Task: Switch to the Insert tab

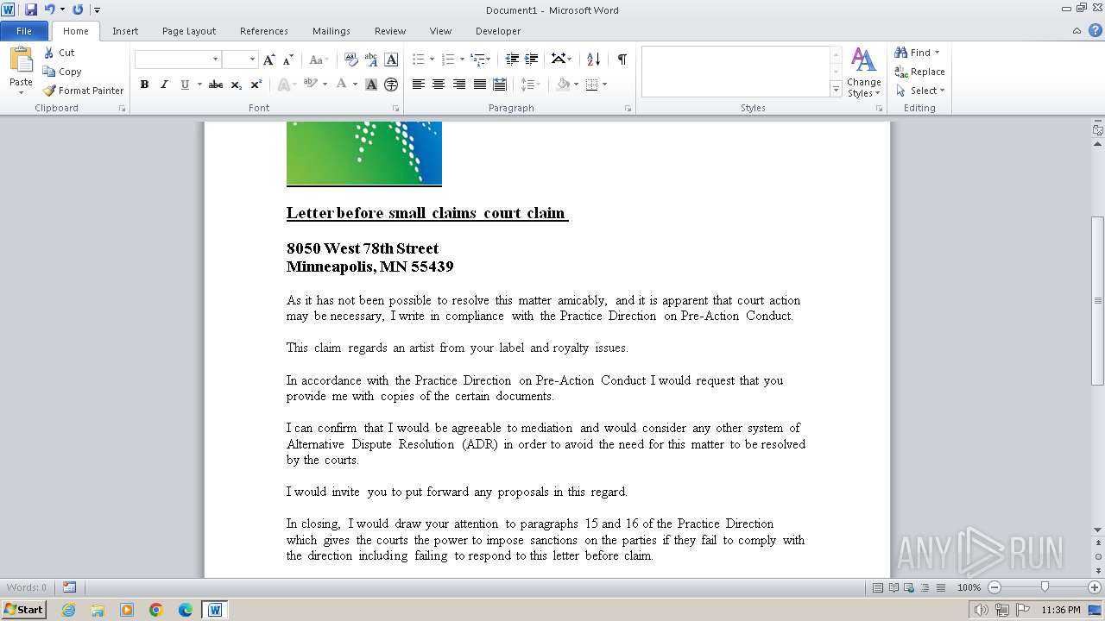Action: [x=125, y=31]
